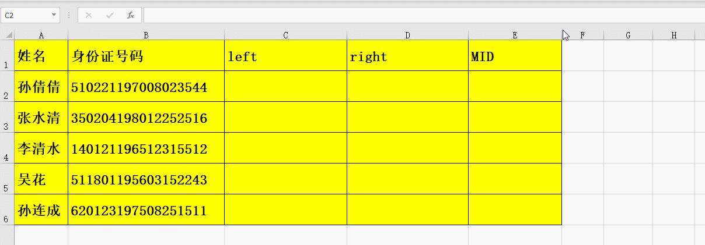Select column C header
Screen dimensions: 705x245
pos(285,35)
